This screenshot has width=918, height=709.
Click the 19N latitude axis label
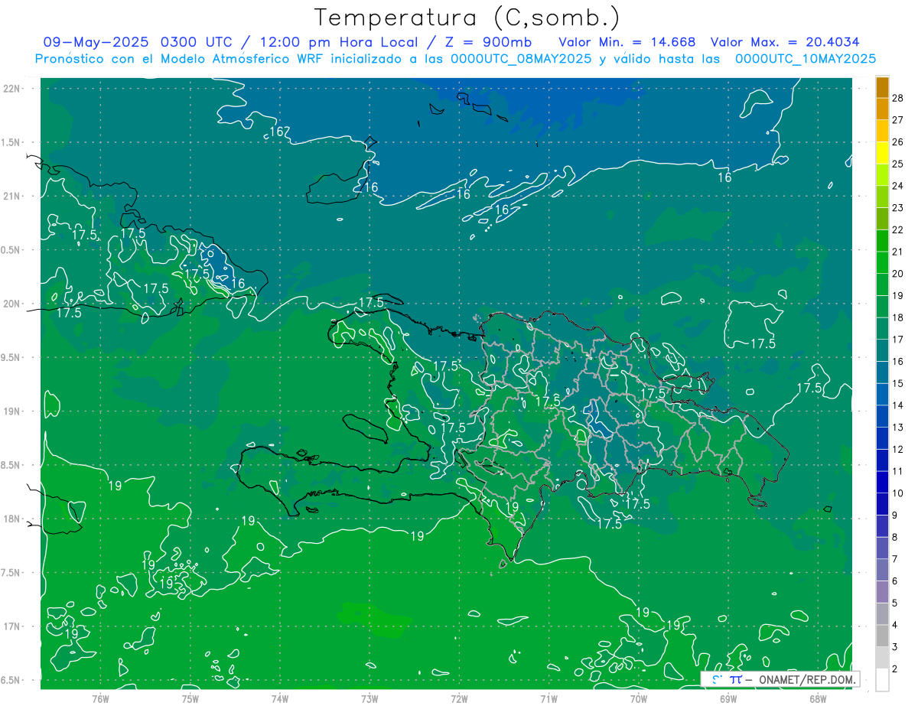(x=12, y=411)
